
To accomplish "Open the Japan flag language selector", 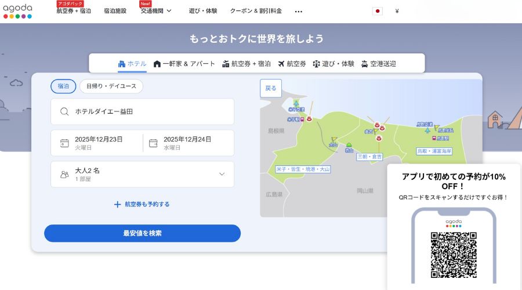I will click(x=377, y=11).
